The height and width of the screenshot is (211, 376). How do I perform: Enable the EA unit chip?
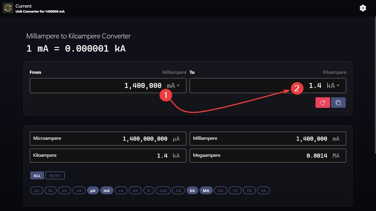(263, 190)
